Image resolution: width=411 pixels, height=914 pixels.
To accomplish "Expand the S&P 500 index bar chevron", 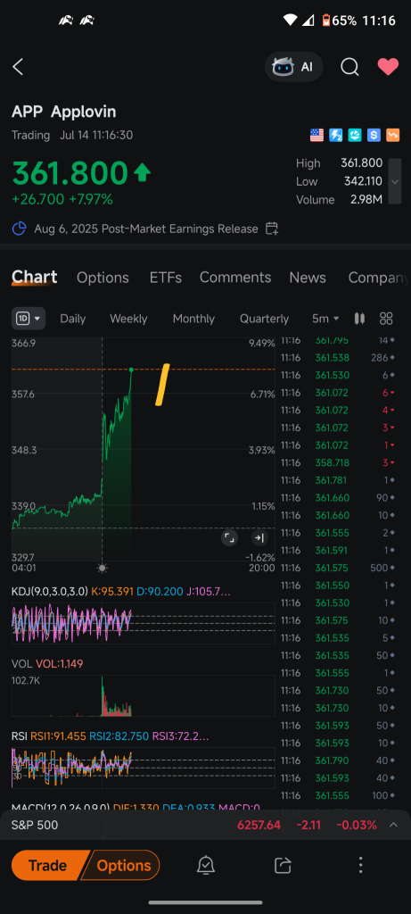I will 393,825.
